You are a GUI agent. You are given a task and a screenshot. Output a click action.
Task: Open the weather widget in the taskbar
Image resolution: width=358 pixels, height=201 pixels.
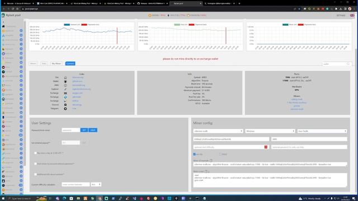[x=309, y=199]
